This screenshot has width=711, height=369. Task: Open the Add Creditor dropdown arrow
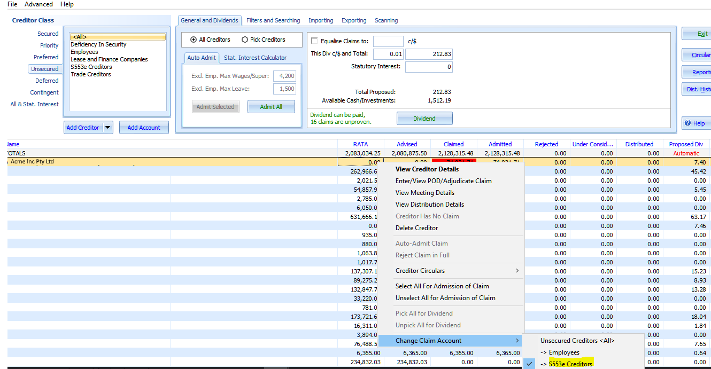point(108,128)
